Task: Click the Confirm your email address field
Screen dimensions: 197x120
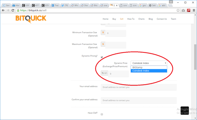Action: click(x=139, y=100)
